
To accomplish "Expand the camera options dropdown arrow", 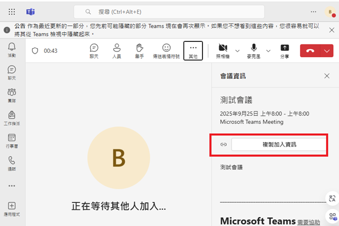I will tap(237, 50).
